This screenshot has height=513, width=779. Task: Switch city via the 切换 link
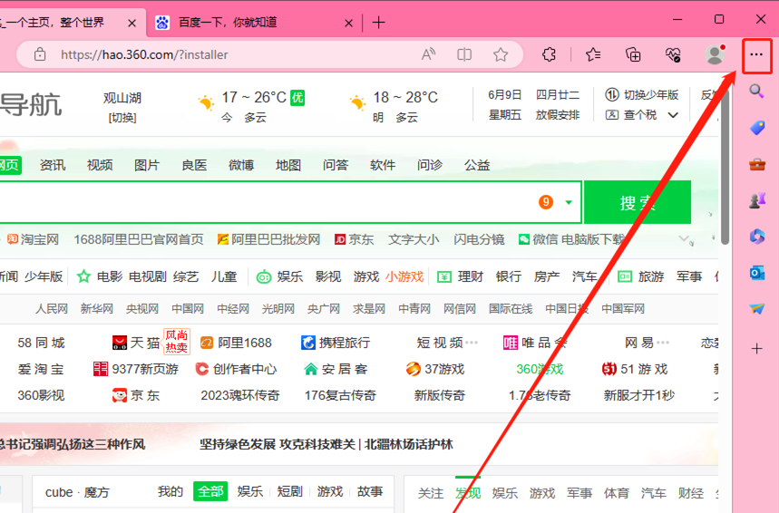[x=122, y=118]
